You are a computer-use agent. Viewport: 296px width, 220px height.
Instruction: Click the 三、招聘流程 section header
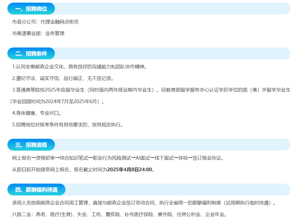coord(31,145)
